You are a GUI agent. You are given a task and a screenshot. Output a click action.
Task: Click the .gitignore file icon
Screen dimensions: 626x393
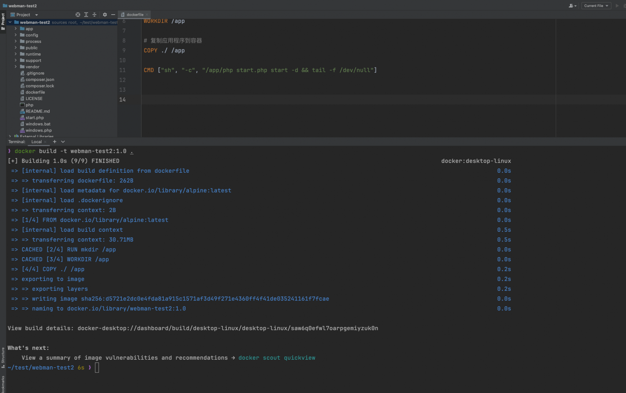point(22,73)
